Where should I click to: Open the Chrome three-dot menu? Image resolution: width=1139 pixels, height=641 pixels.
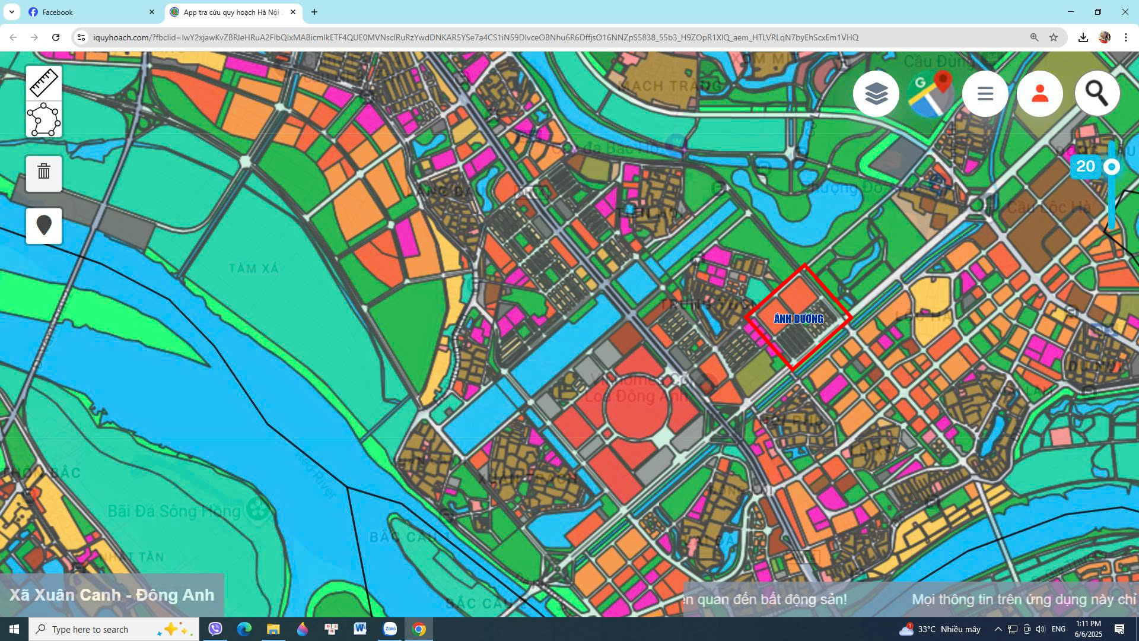(1125, 37)
